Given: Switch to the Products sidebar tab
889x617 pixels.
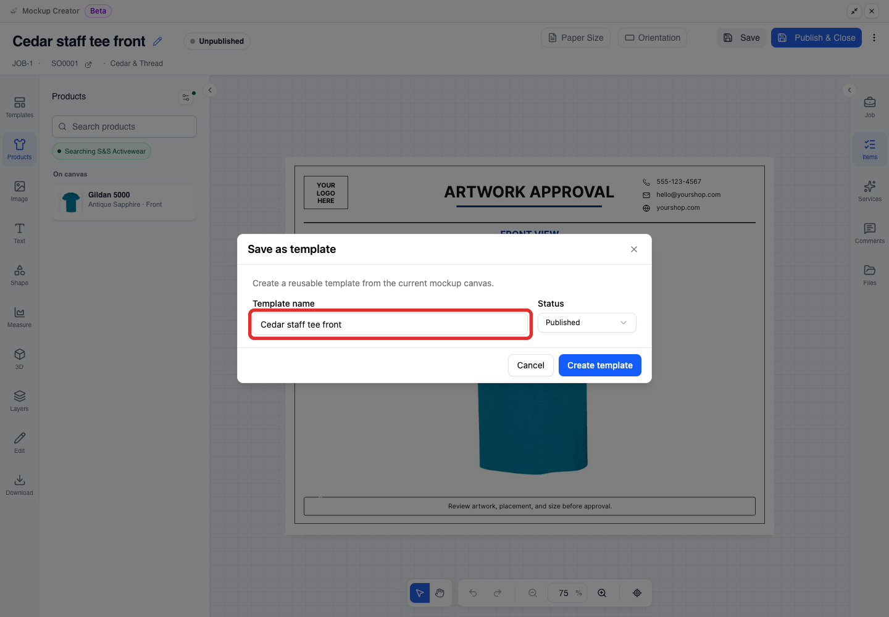Looking at the screenshot, I should pos(20,149).
